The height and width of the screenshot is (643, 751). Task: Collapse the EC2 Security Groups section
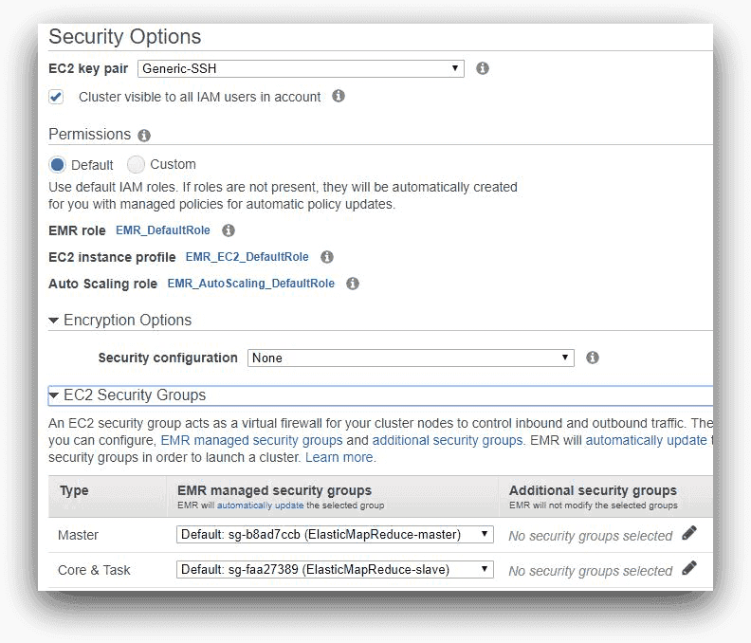click(54, 395)
